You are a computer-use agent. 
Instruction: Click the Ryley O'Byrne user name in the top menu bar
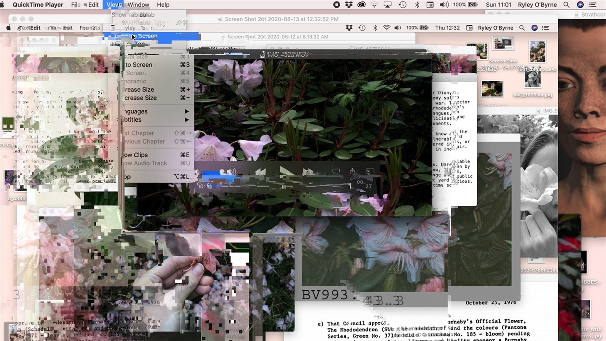pos(537,5)
